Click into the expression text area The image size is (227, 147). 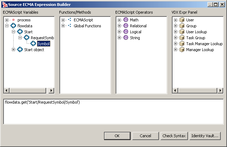(113, 112)
